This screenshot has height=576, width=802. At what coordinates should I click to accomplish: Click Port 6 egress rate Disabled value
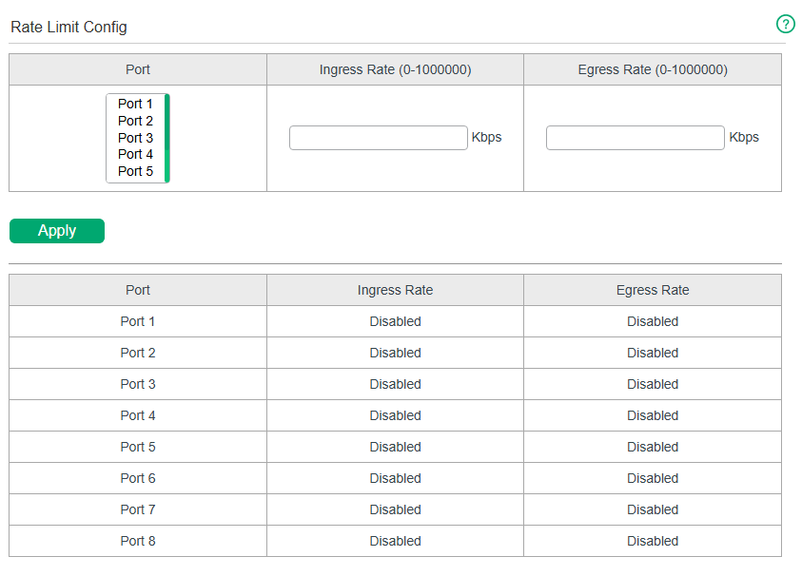653,478
